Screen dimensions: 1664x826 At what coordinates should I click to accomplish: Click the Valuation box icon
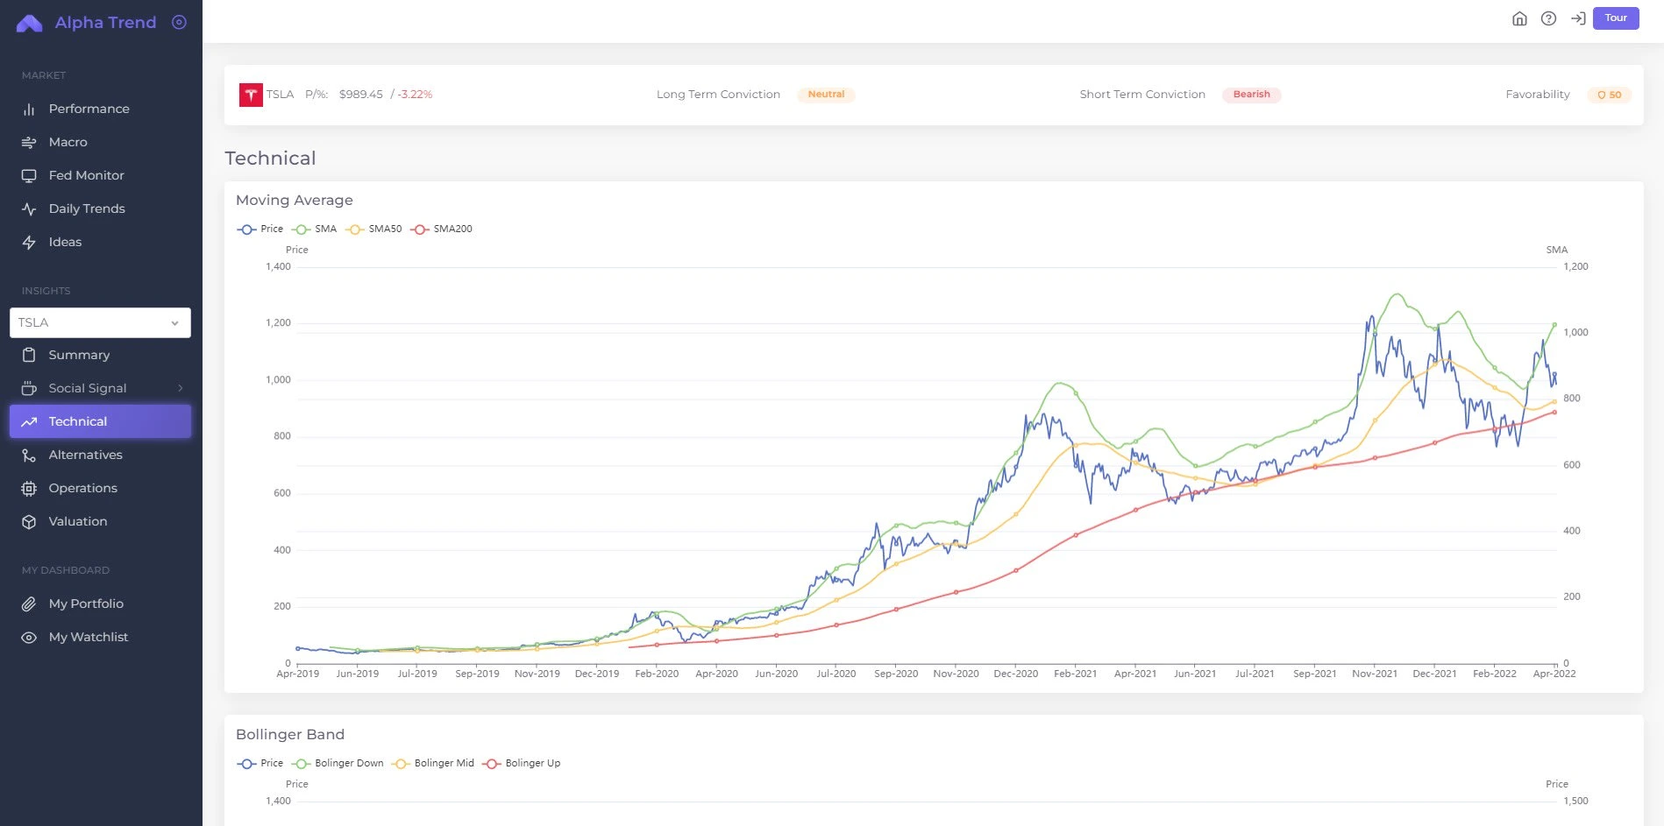pyautogui.click(x=29, y=521)
